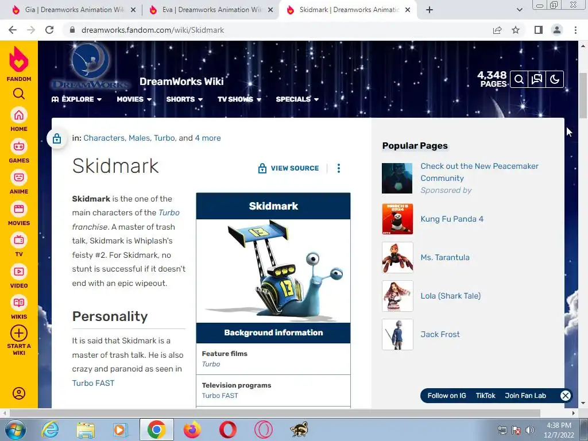588x441 pixels.
Task: Click the View Source button
Action: pos(288,168)
